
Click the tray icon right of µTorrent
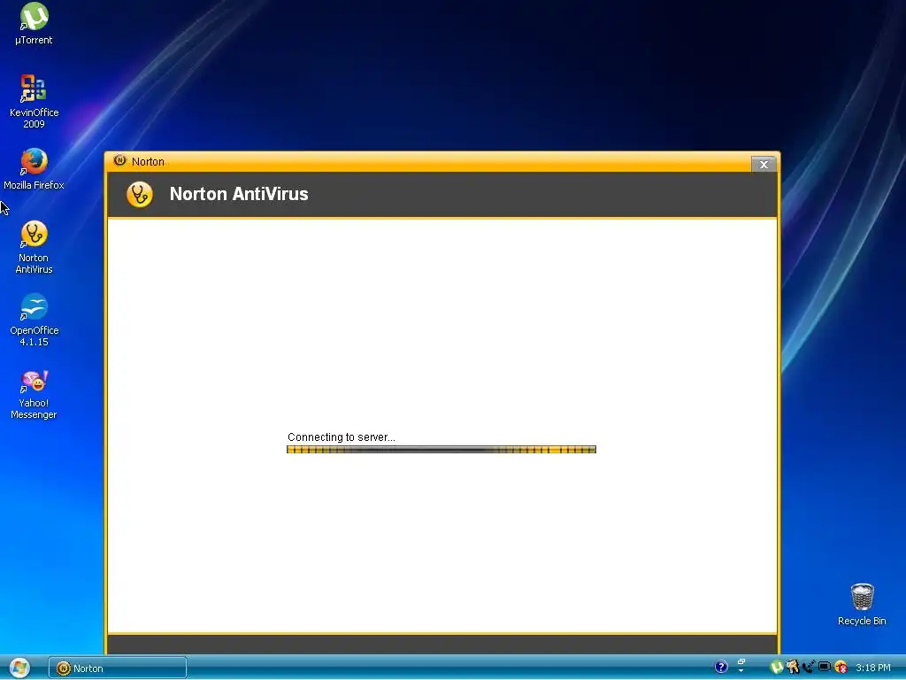click(792, 668)
